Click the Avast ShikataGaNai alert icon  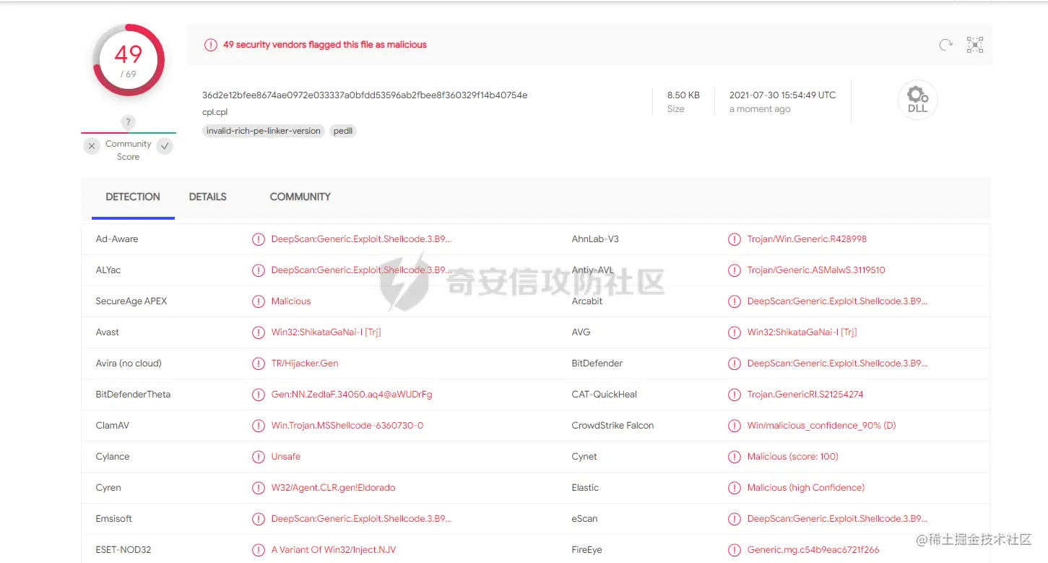259,332
